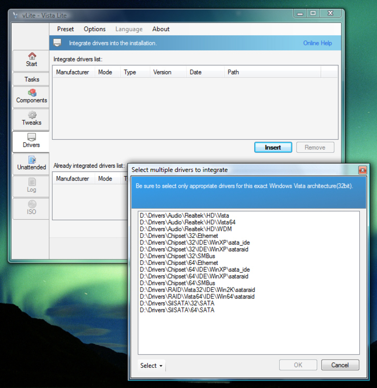
Task: Click the vLite title bar app icon
Action: point(15,15)
